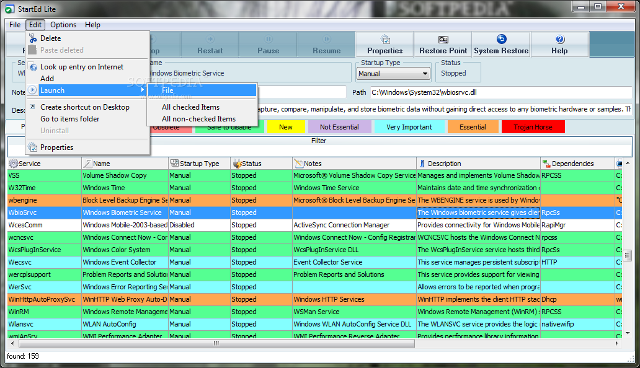Click the horizontal scrollbar thumb
The height and width of the screenshot is (368, 640).
(x=216, y=344)
